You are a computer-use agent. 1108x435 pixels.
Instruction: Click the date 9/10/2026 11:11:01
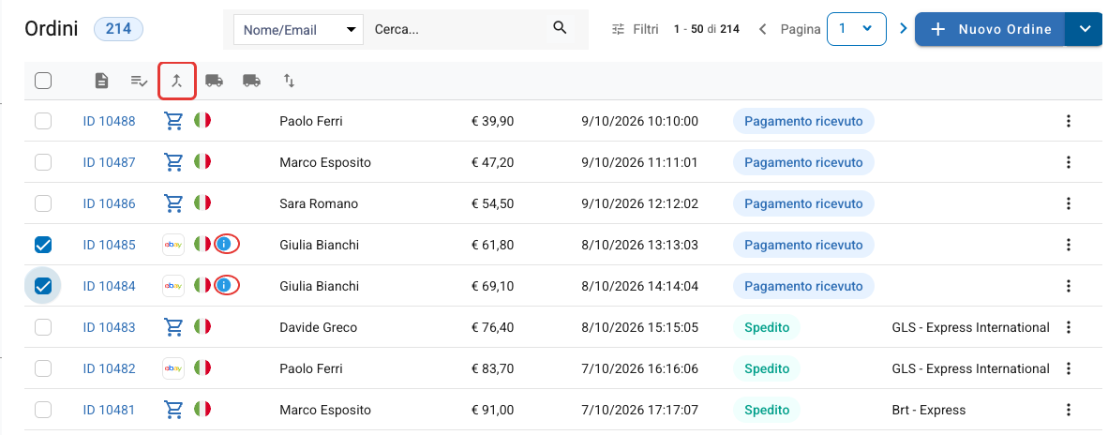click(638, 162)
